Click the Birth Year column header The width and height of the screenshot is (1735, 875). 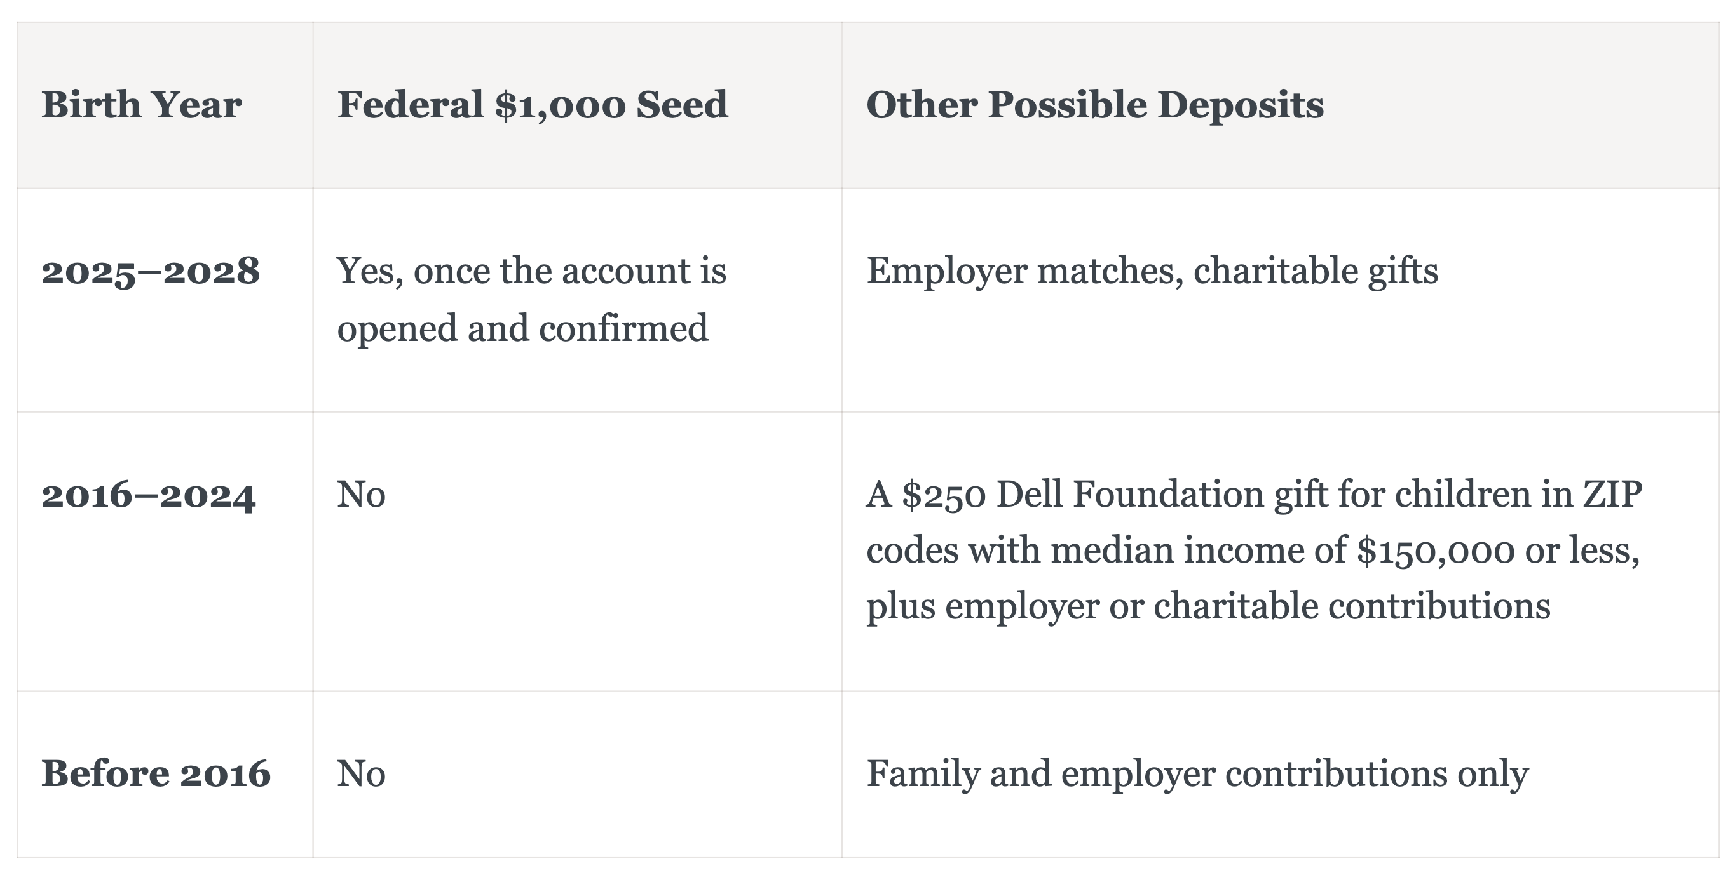point(142,105)
